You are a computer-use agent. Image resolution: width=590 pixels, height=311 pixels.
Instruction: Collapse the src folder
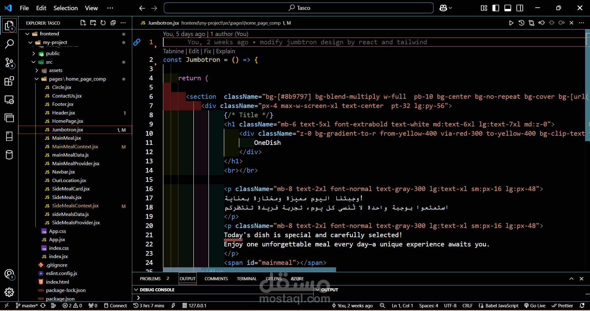click(34, 62)
